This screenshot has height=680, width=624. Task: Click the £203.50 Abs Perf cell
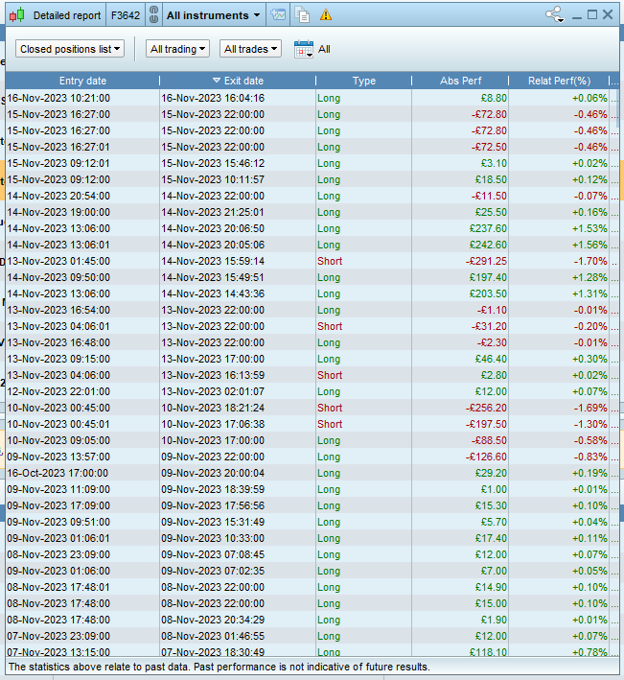(x=488, y=293)
